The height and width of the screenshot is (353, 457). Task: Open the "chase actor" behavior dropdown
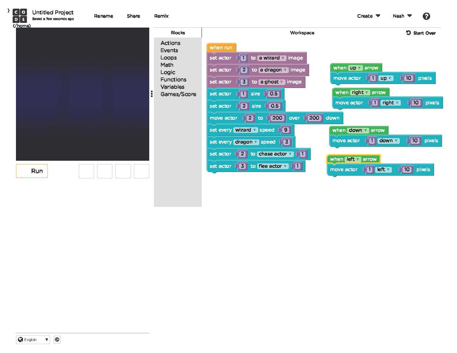[276, 154]
